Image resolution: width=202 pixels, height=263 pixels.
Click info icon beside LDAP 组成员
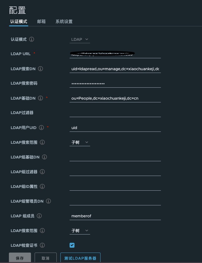39,216
